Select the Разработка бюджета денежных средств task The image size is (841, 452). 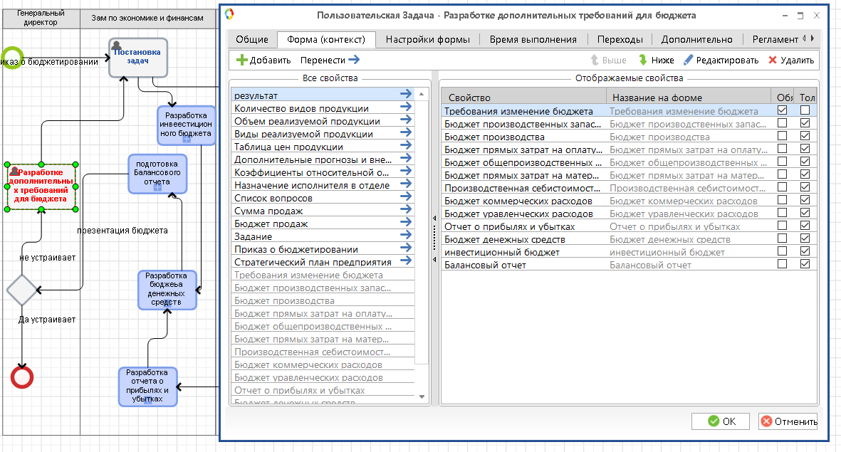pyautogui.click(x=167, y=290)
